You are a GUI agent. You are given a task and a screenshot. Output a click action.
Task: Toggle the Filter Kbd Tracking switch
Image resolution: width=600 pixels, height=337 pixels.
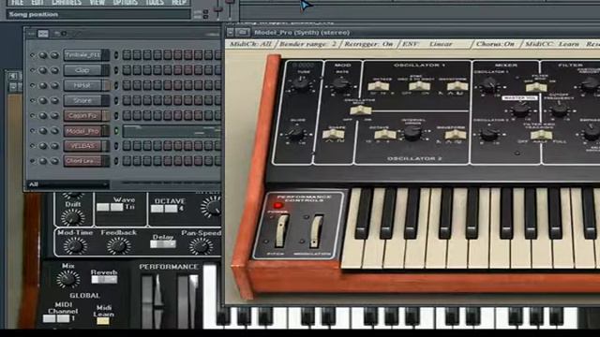(x=541, y=135)
